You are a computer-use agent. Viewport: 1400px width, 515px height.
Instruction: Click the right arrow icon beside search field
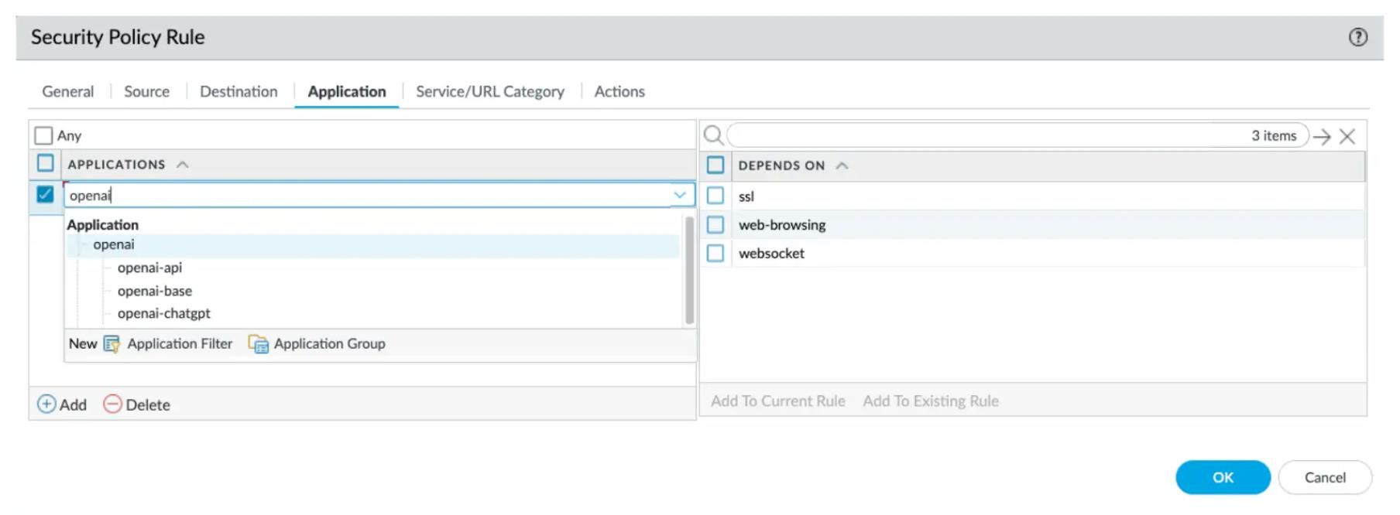click(1322, 137)
